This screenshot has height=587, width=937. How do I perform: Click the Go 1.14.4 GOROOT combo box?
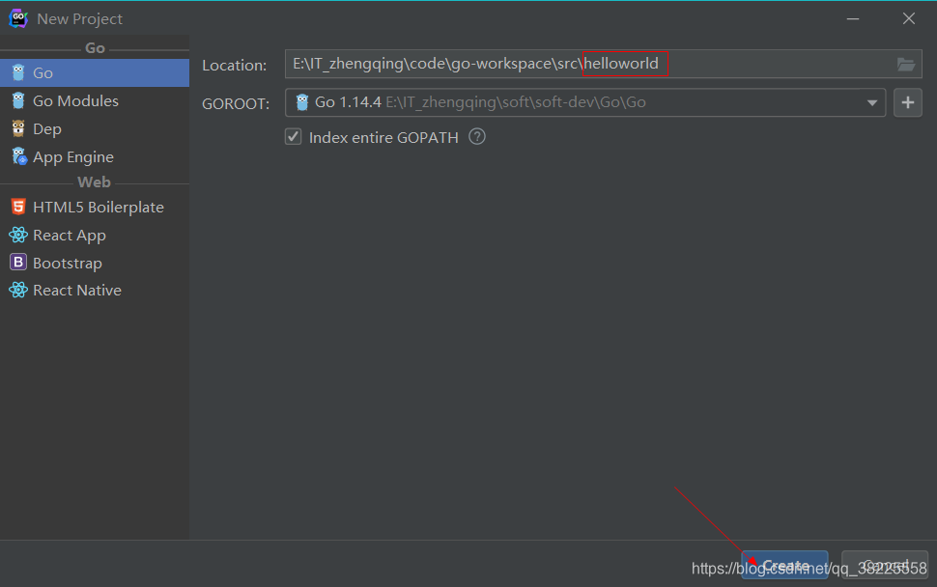point(585,102)
